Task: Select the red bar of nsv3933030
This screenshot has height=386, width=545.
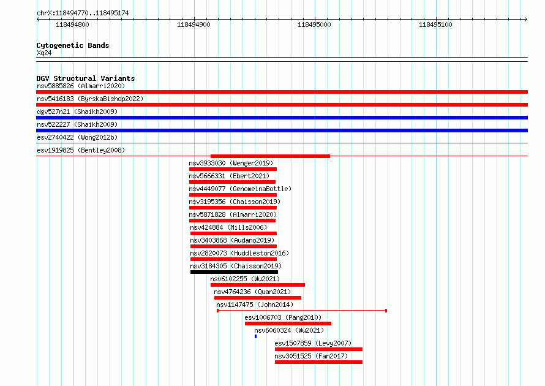Action: point(233,169)
